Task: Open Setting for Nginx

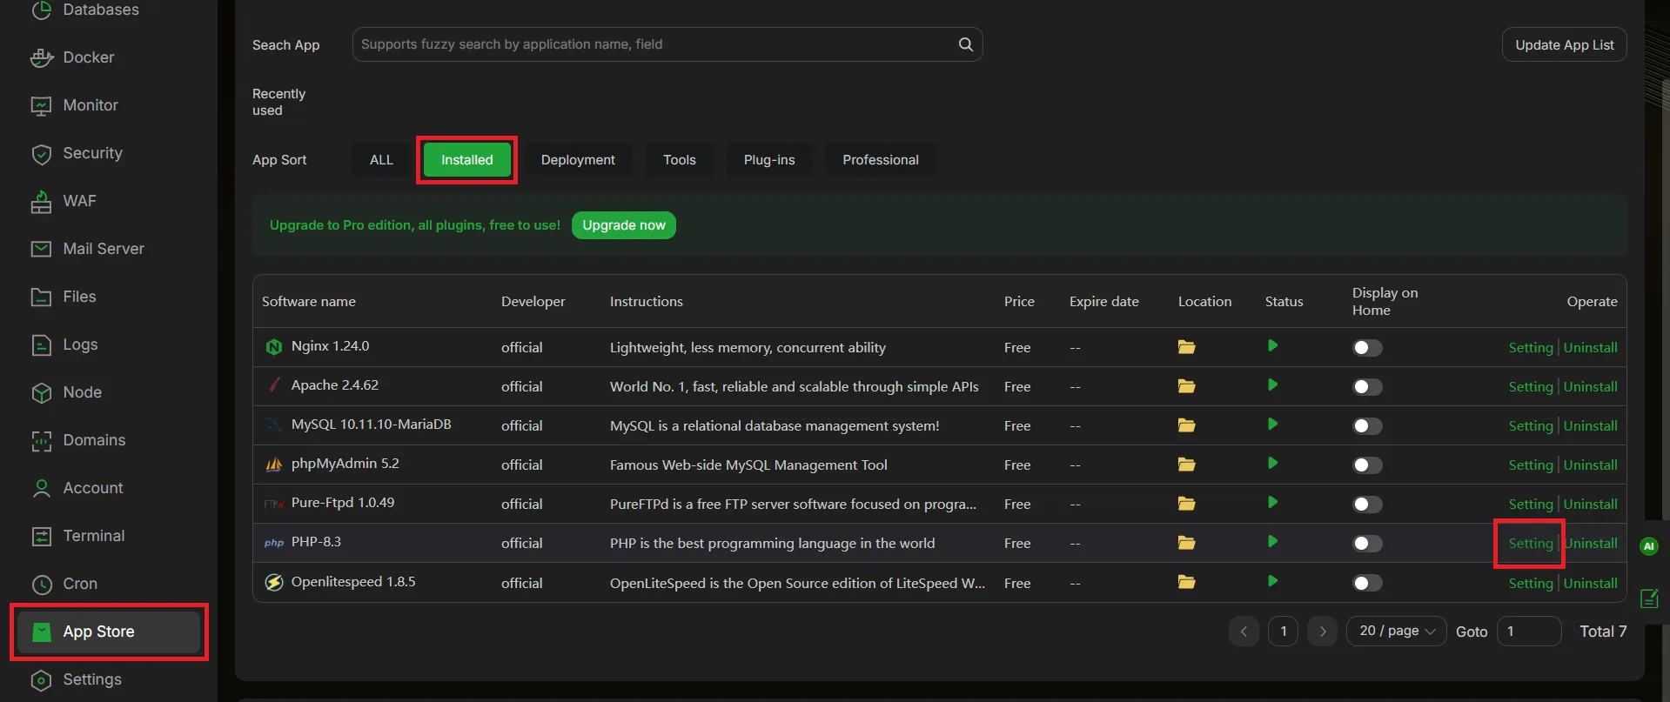Action: click(1531, 347)
